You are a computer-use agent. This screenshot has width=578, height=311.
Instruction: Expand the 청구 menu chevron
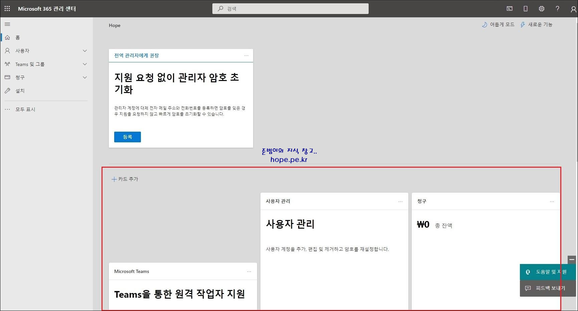pos(85,77)
